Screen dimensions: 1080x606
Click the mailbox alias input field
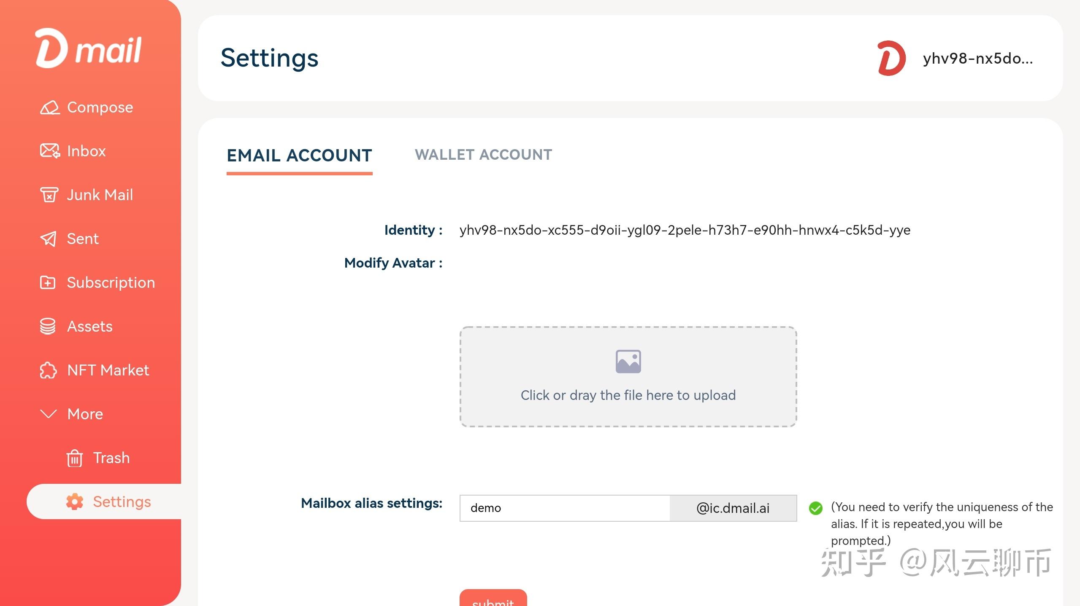click(565, 508)
